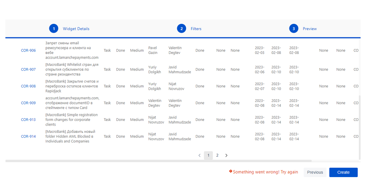Click 'Simple registration form changes' summary

pos(71,120)
